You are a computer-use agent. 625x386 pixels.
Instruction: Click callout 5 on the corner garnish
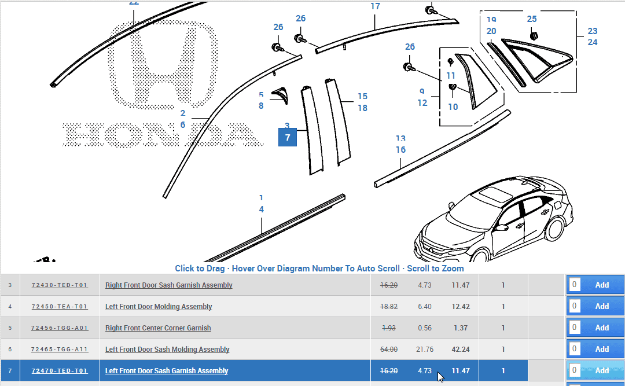262,94
